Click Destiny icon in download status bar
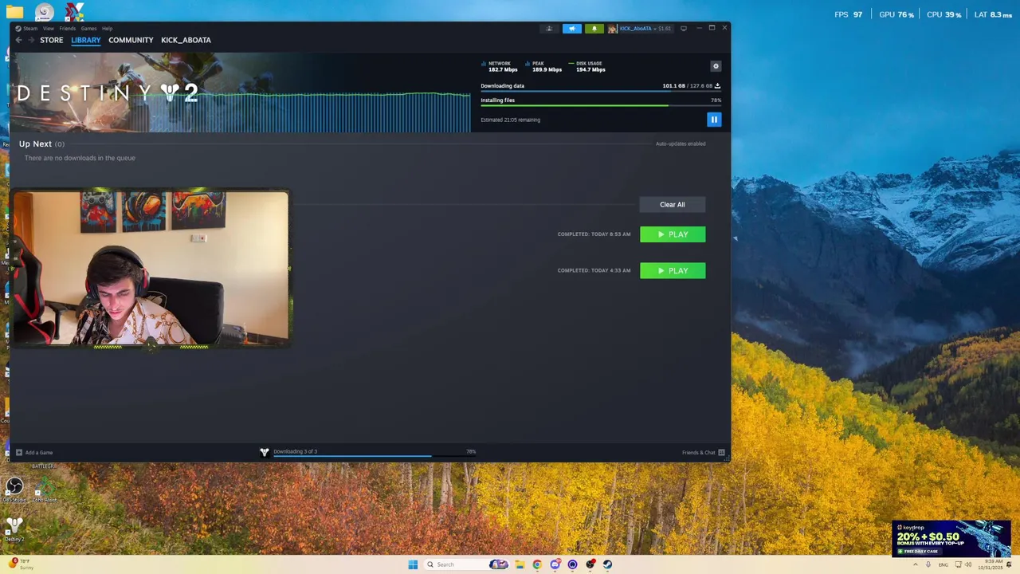This screenshot has height=574, width=1020. click(265, 453)
